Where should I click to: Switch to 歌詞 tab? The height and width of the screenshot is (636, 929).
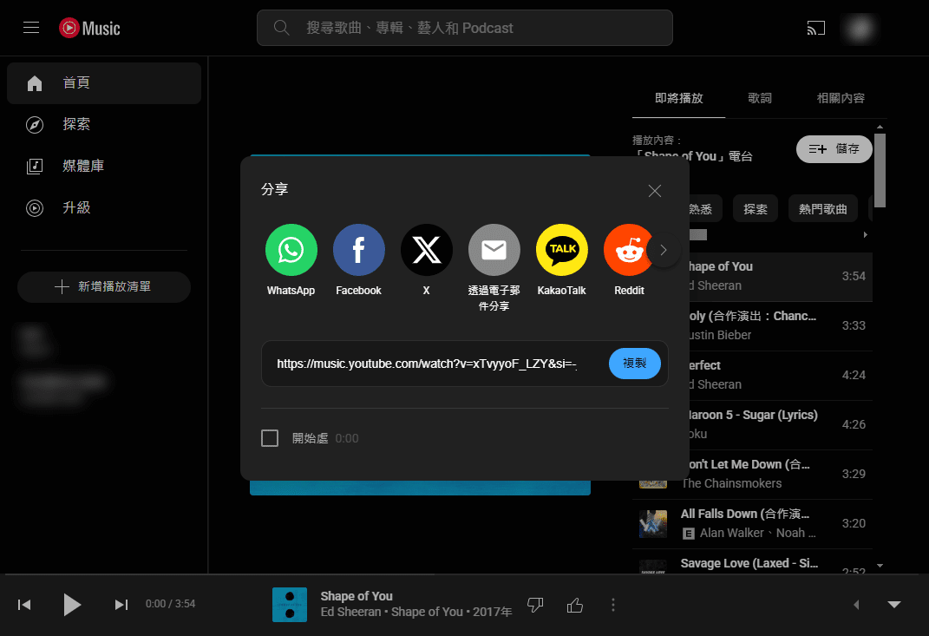pyautogui.click(x=760, y=98)
